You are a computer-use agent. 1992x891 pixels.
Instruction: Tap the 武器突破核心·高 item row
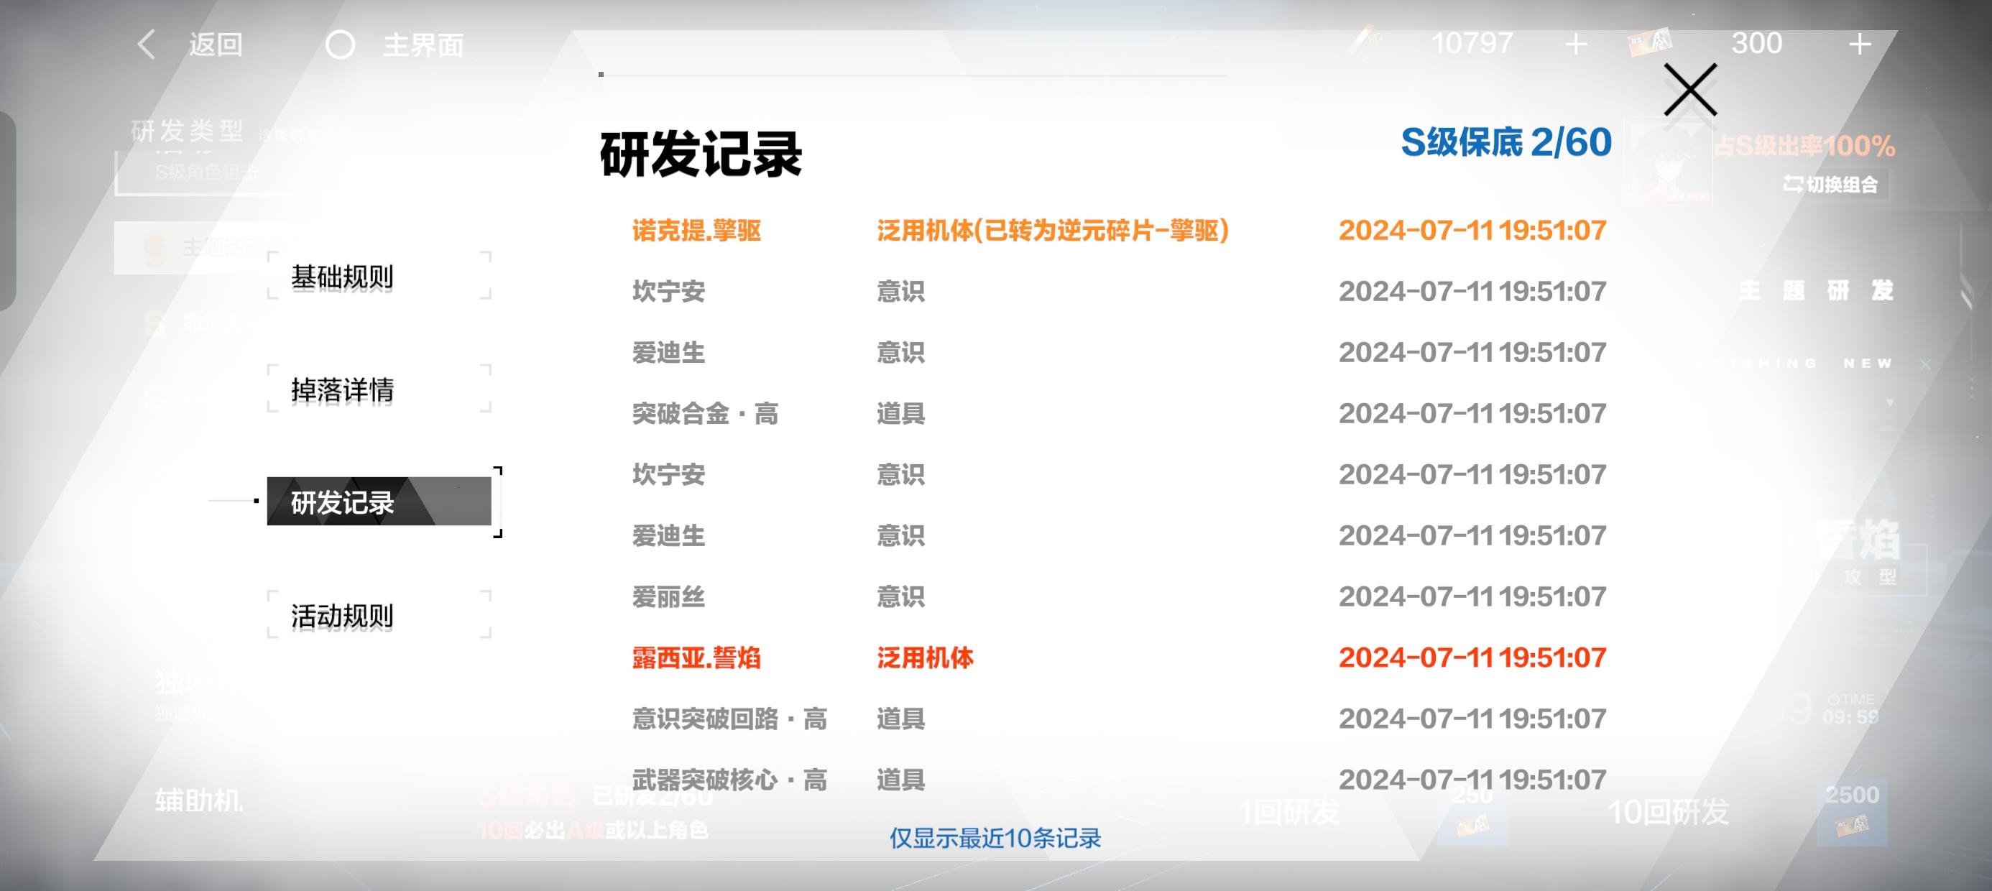[1119, 780]
